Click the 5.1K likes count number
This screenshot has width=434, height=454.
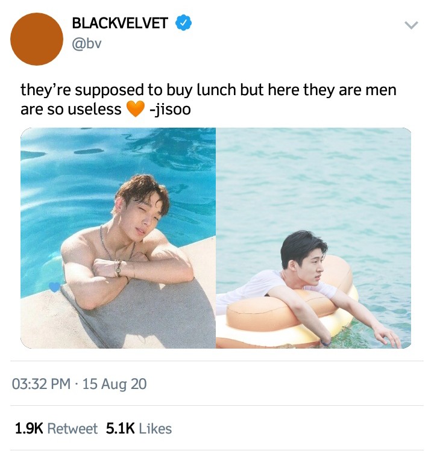tap(120, 429)
